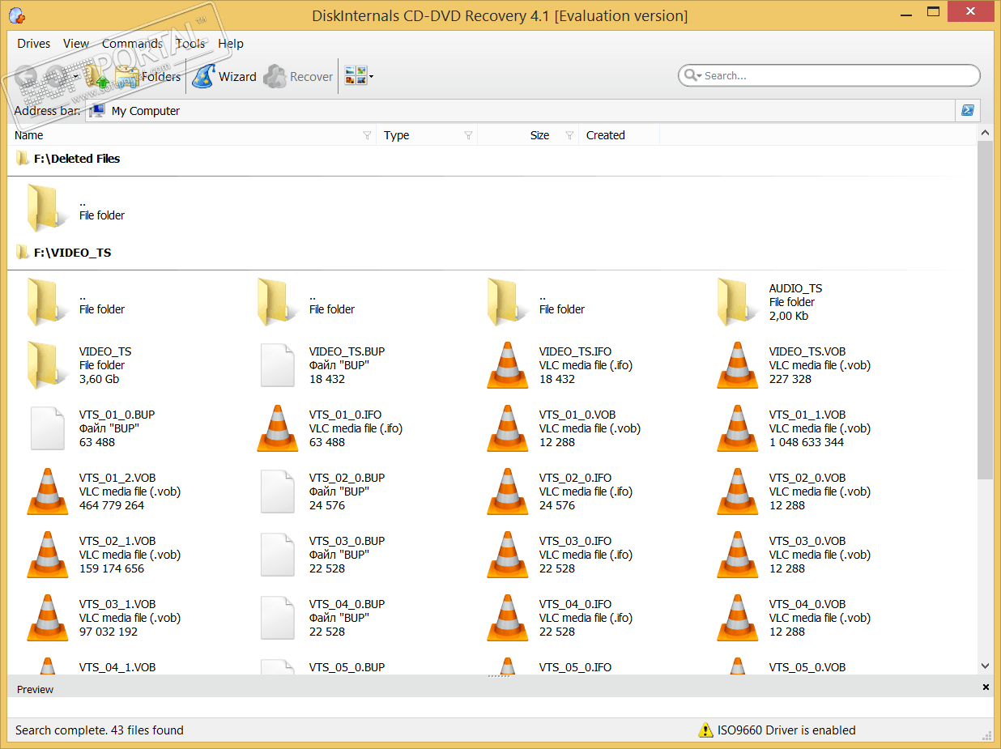Viewport: 1001px width, 749px height.
Task: Toggle the Folders pane button
Action: [147, 77]
